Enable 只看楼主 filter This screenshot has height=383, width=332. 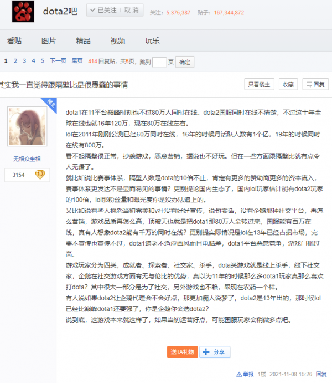coord(259,84)
